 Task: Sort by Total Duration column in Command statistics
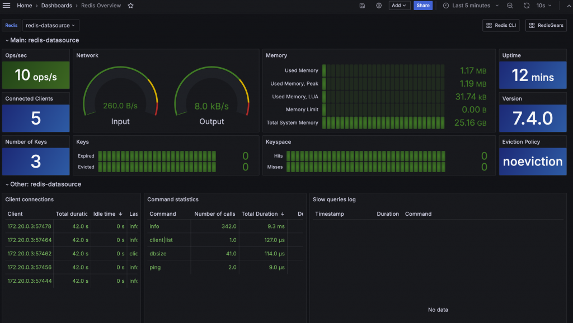(262, 214)
